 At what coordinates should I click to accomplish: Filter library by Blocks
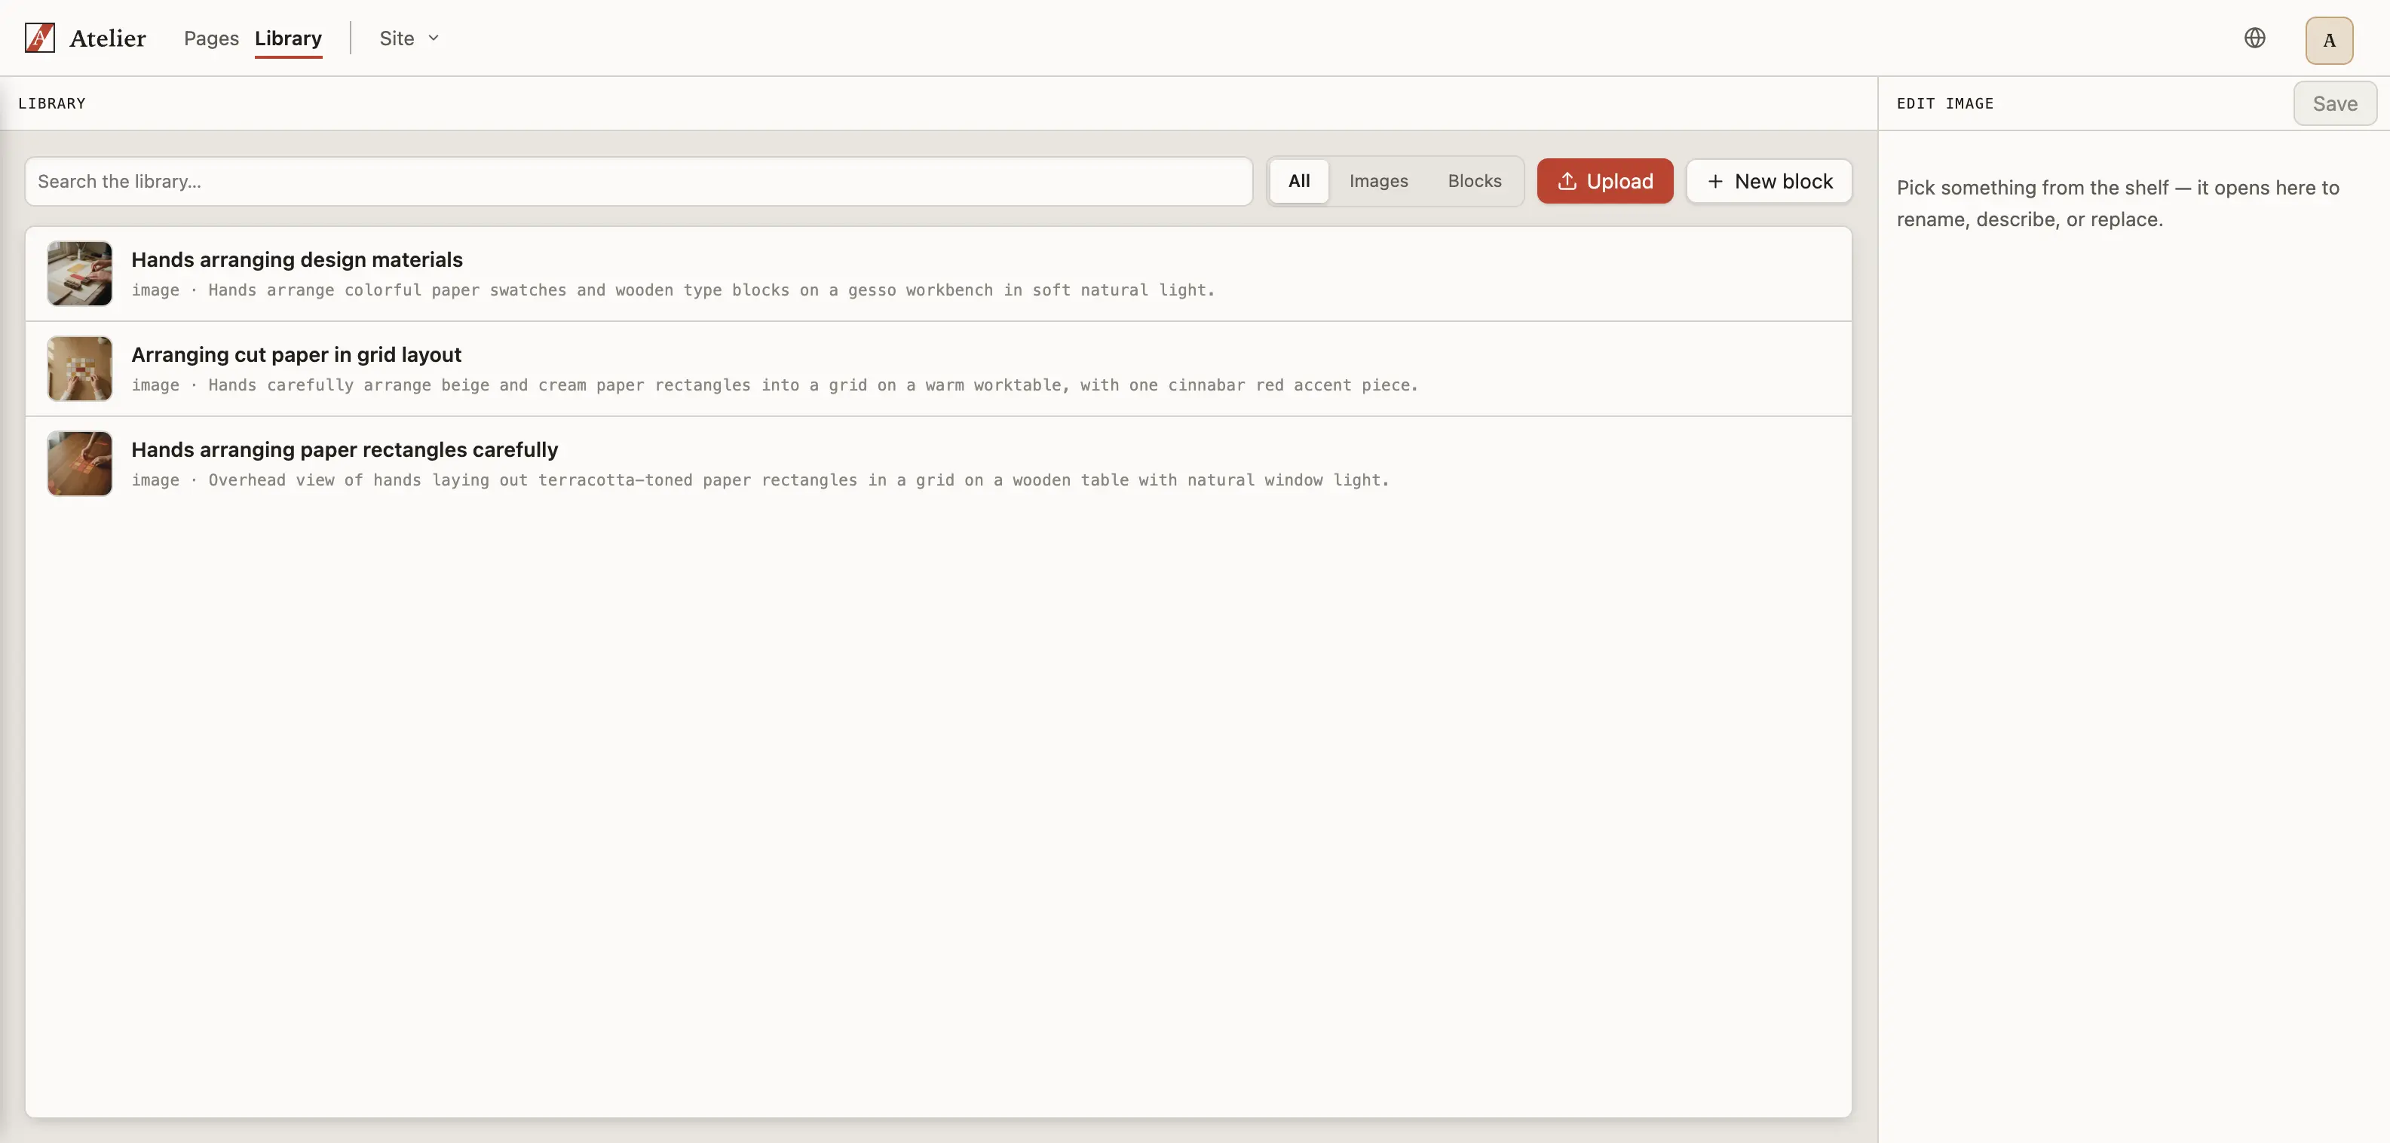1474,181
